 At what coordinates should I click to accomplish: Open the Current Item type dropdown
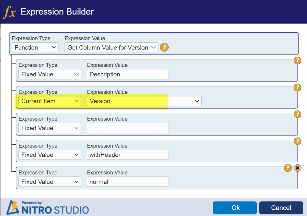point(50,101)
